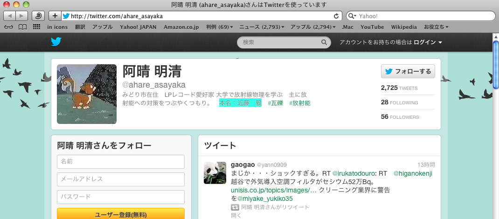The width and height of the screenshot is (499, 219).
Task: Open gaogao's profile name link
Action: [243, 164]
